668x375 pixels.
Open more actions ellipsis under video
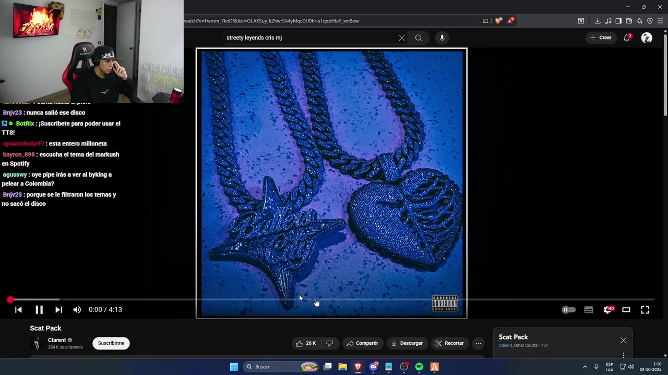tap(478, 343)
